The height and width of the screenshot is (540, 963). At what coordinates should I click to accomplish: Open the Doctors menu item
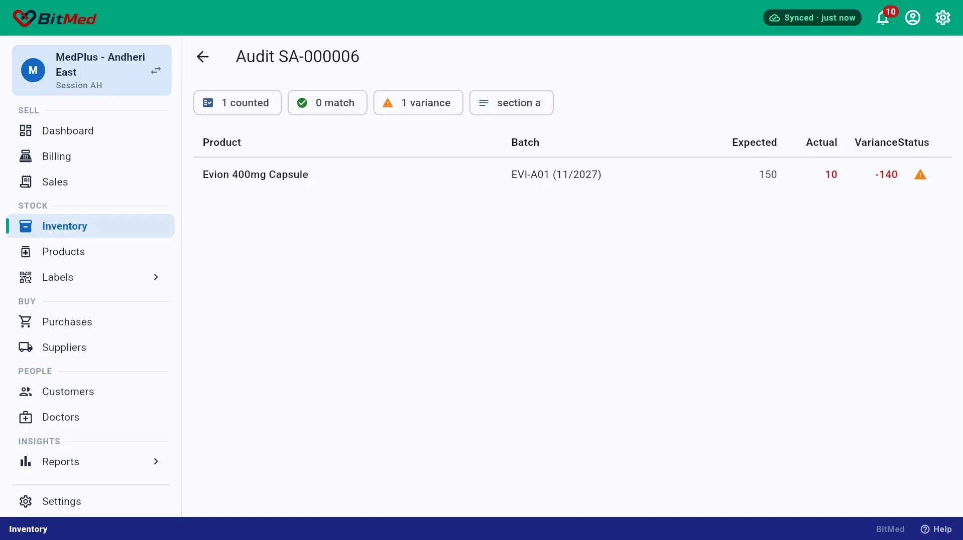(90, 417)
